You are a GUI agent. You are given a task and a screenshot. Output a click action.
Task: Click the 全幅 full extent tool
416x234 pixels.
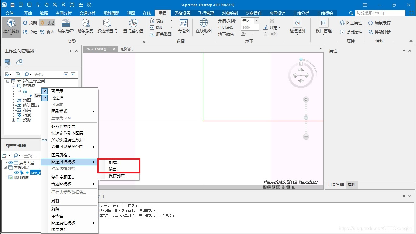click(x=30, y=32)
